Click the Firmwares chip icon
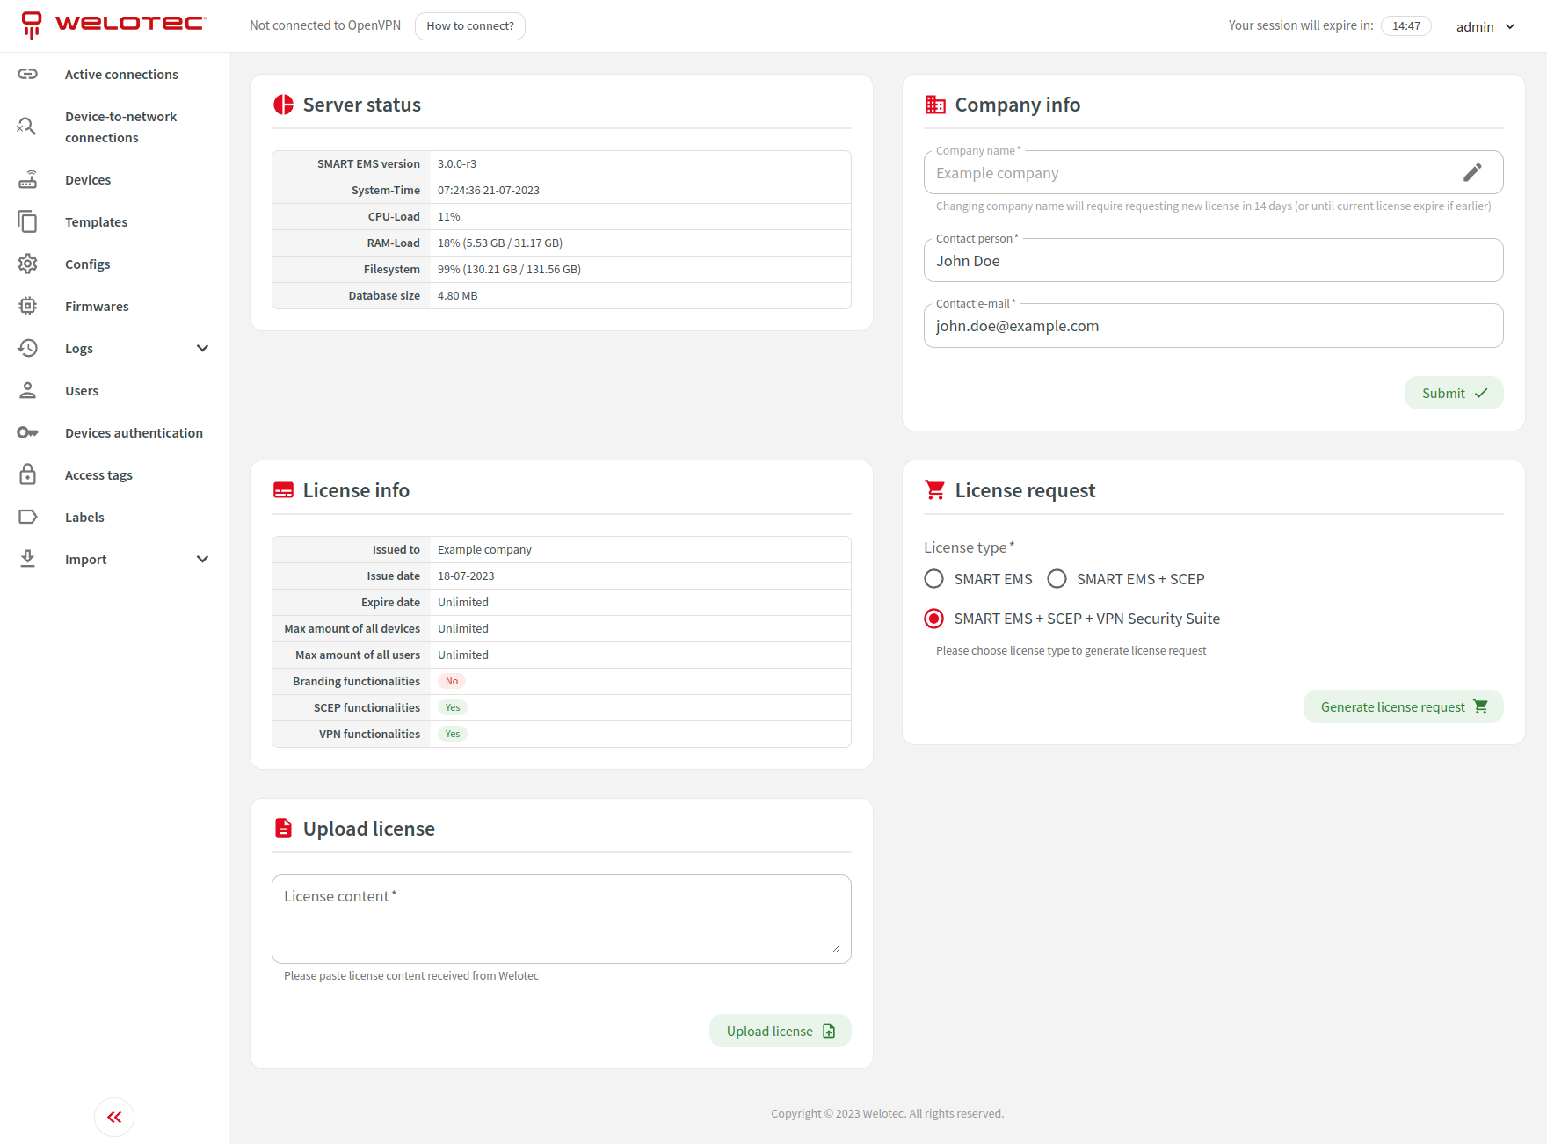The height and width of the screenshot is (1144, 1547). [x=28, y=307]
